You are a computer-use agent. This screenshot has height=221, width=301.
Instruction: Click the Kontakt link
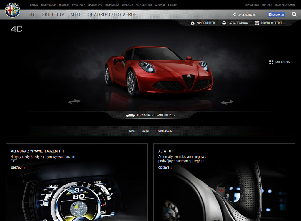267,5
